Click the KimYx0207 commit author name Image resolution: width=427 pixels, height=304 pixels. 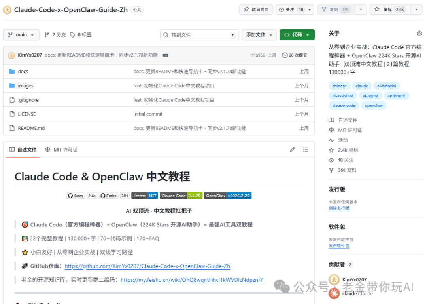pos(30,55)
